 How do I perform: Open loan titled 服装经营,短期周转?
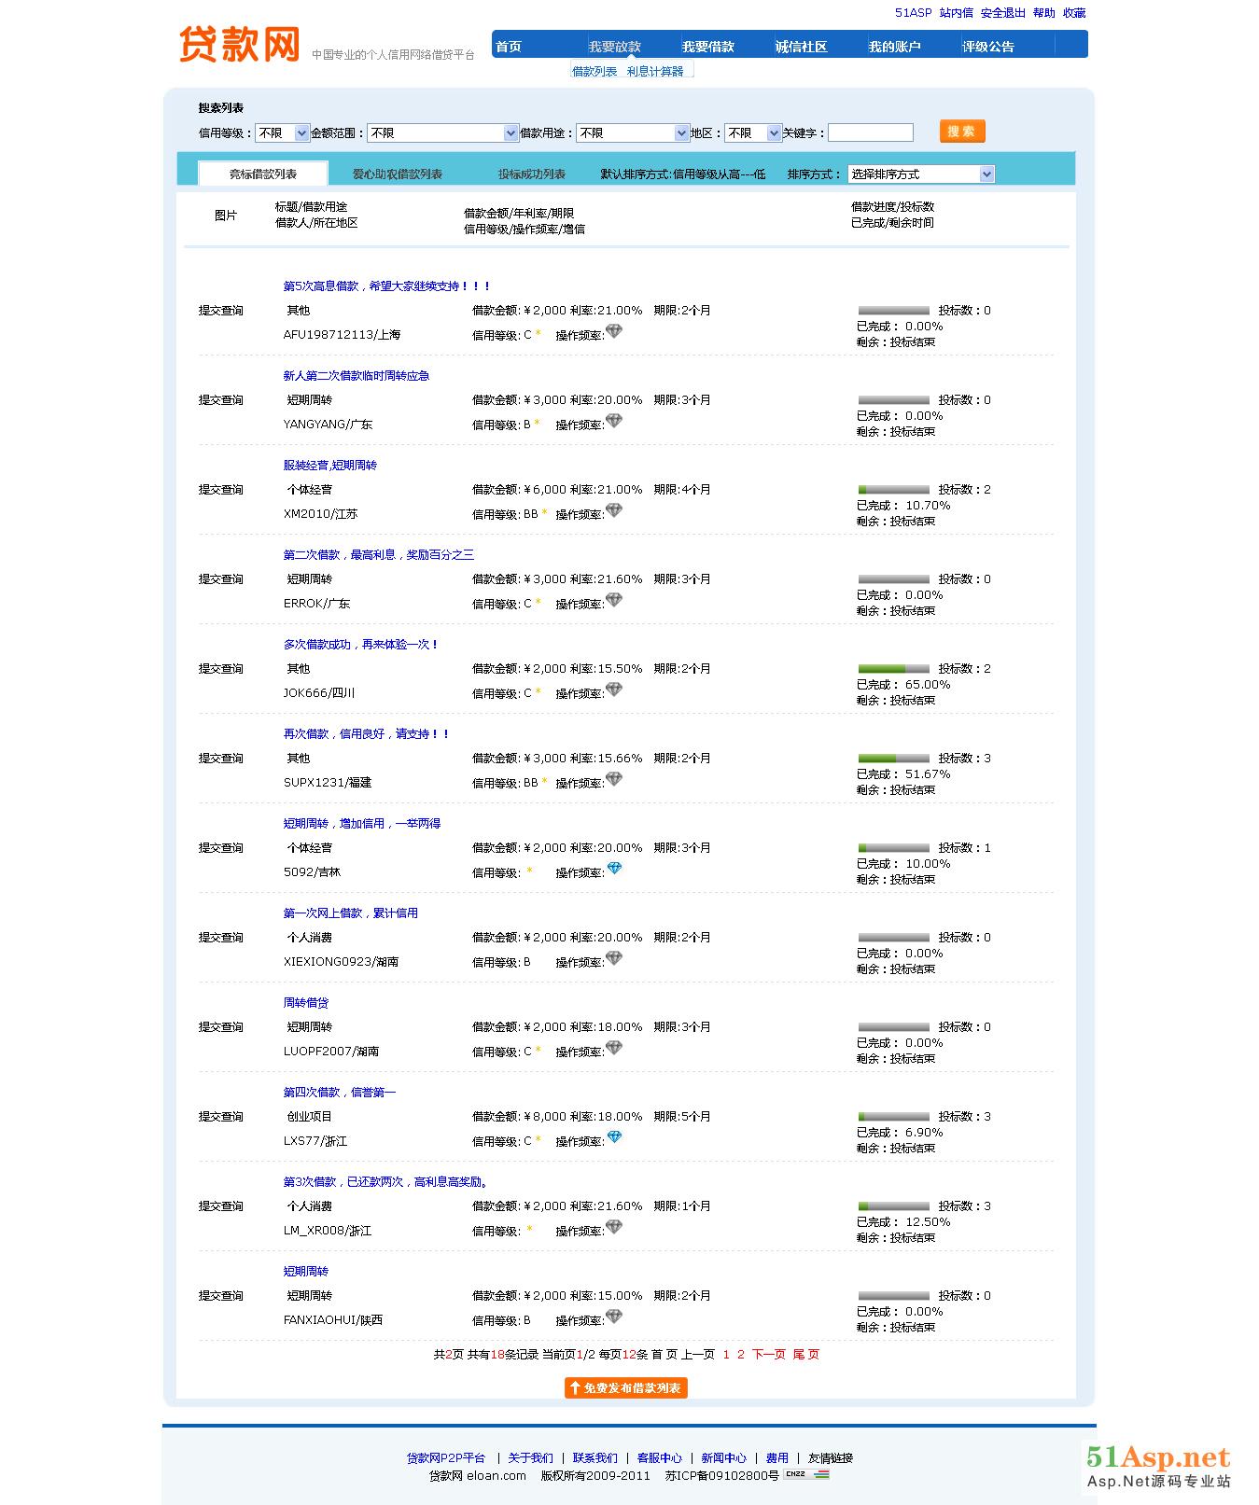point(330,466)
